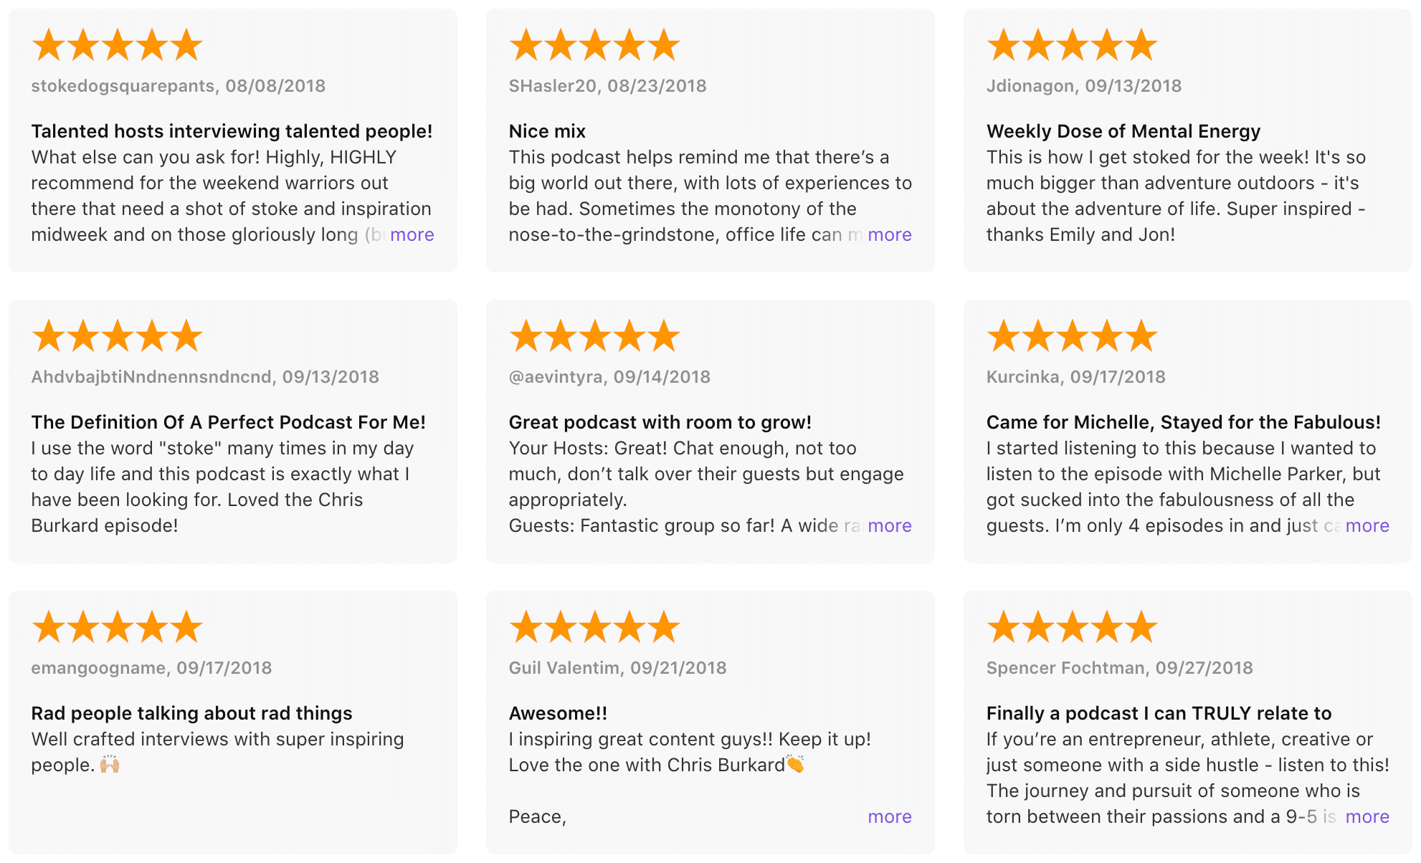Click the "Weekly Dose of Mental Energy" title
Viewport: 1421px width, 863px height.
tap(1123, 132)
